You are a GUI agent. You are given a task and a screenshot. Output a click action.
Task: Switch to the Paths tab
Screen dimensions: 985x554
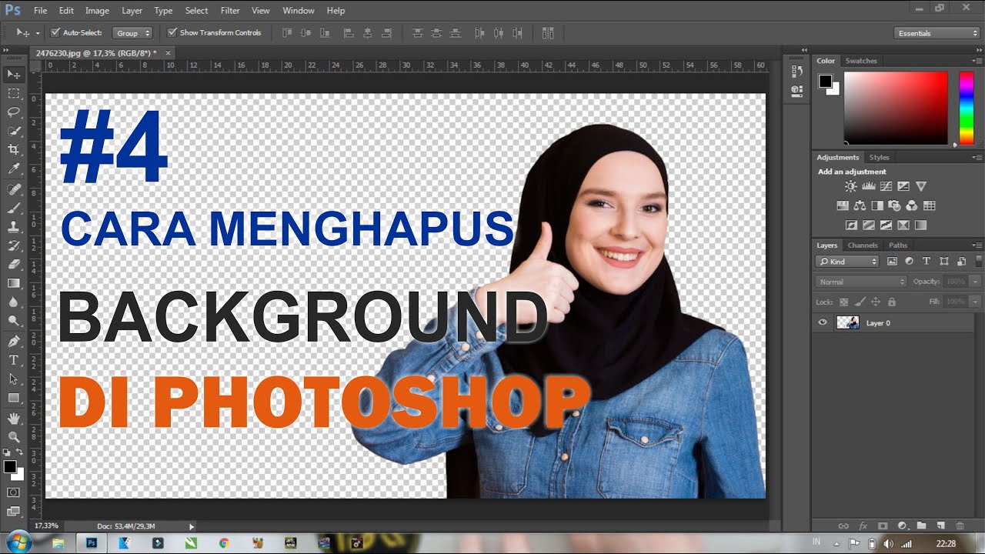[898, 245]
